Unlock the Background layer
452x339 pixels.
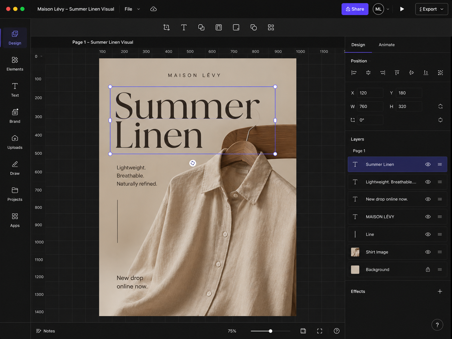point(428,269)
